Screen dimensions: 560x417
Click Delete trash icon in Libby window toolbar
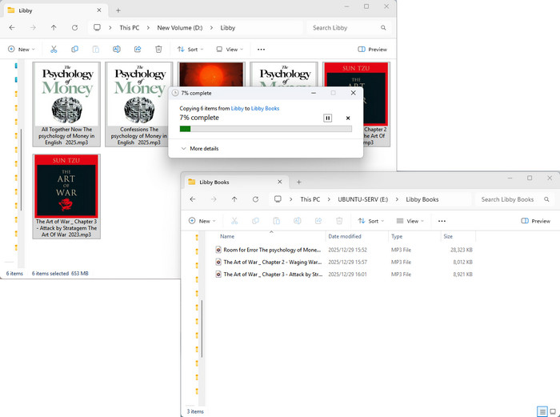coord(158,50)
